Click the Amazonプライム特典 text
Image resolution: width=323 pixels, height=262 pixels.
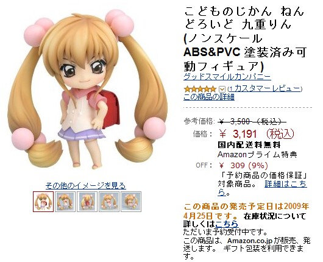click(257, 154)
